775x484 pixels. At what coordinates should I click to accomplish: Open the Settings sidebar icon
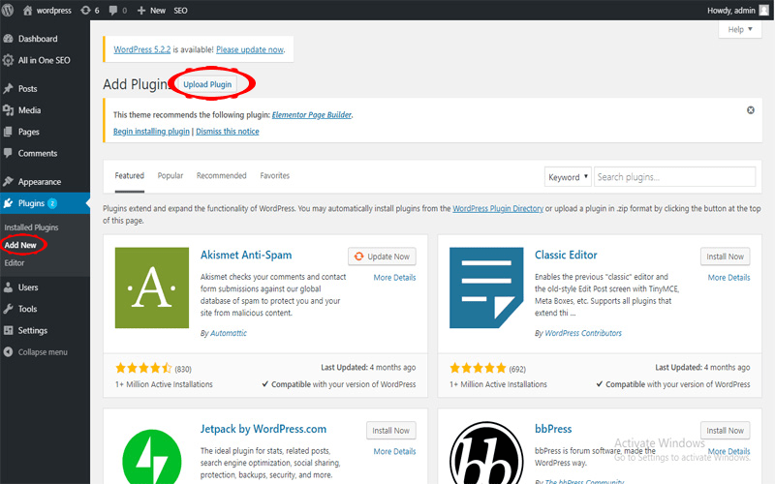tap(8, 330)
